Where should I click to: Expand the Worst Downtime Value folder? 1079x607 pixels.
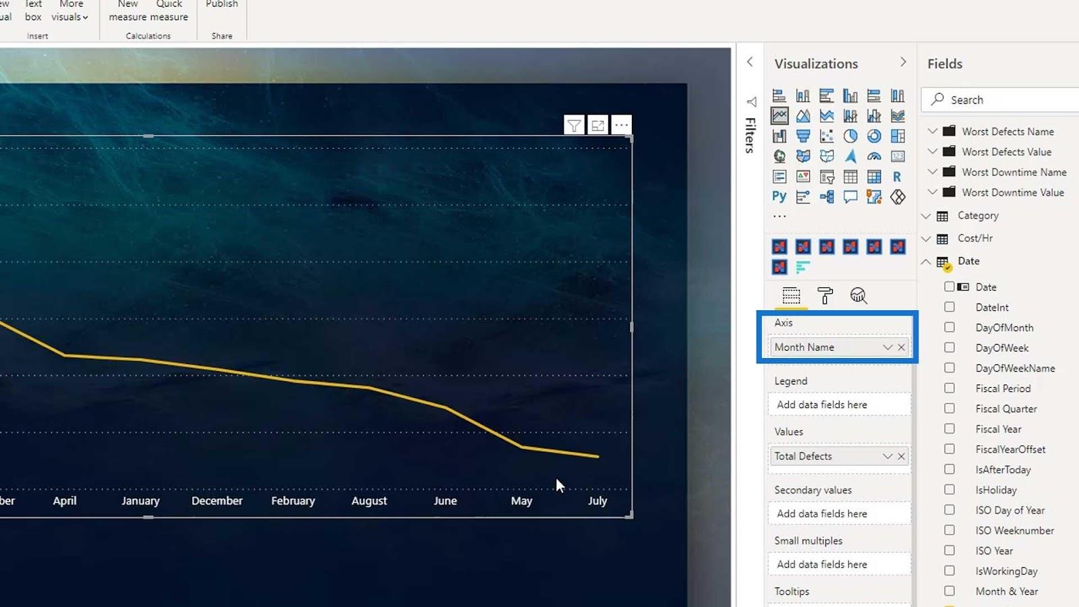933,192
